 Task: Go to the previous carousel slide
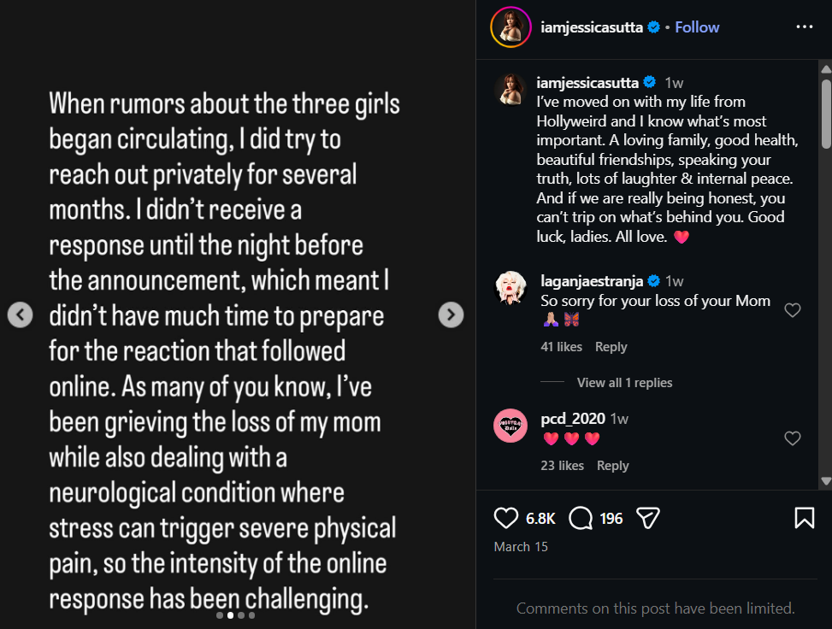pyautogui.click(x=21, y=315)
